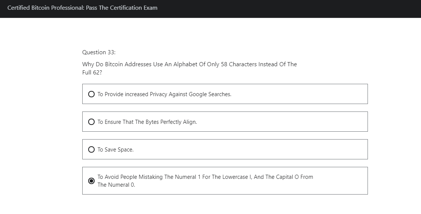Choose the 'To Save Space' radio button
This screenshot has height=214, width=421.
[x=91, y=150]
